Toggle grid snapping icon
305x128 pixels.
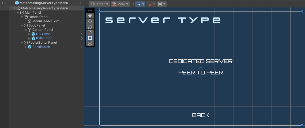[x=149, y=4]
